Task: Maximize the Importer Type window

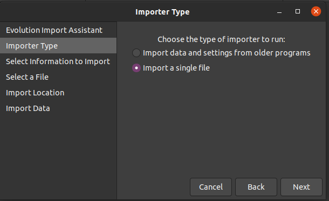Action: click(x=298, y=11)
